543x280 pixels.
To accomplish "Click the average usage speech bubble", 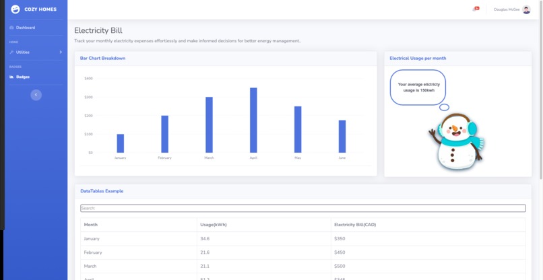I will point(418,87).
